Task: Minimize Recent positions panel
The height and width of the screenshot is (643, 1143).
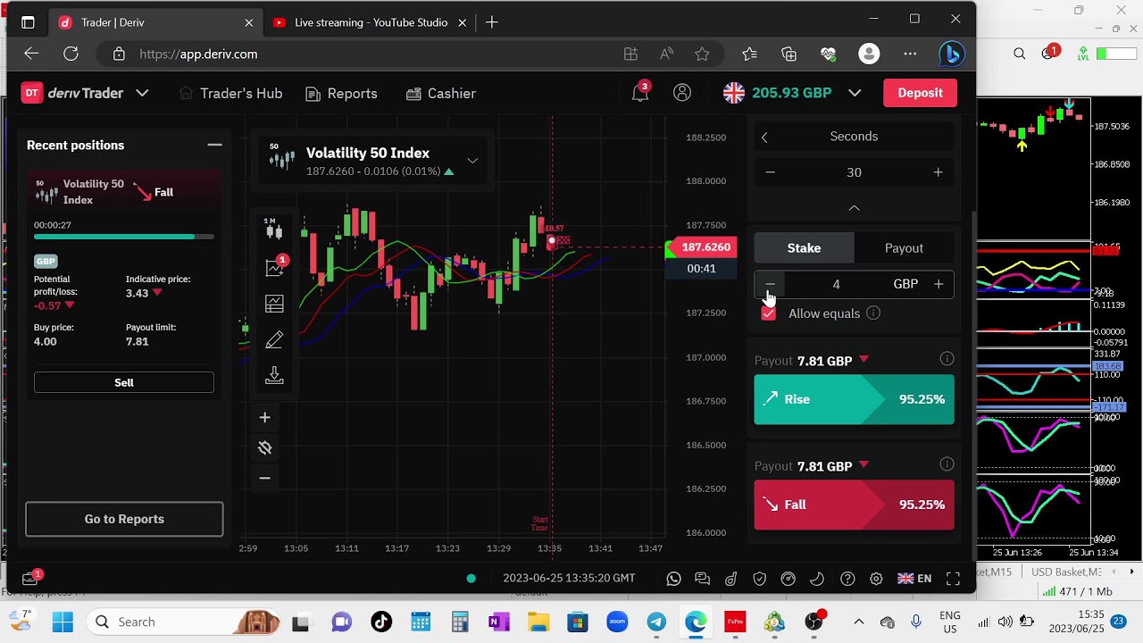Action: (214, 145)
